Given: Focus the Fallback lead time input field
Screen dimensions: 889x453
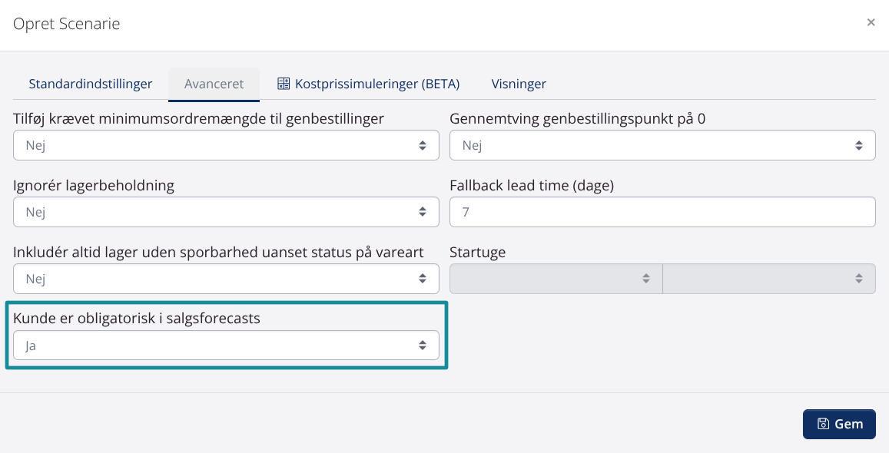Looking at the screenshot, I should (662, 212).
